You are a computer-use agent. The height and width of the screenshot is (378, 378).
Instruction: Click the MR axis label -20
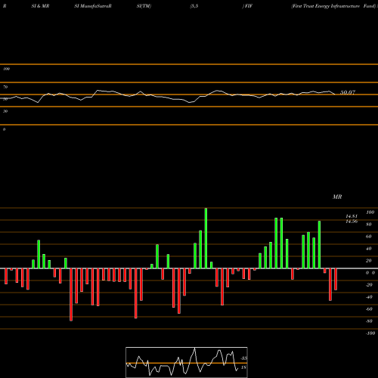[x=369, y=285]
